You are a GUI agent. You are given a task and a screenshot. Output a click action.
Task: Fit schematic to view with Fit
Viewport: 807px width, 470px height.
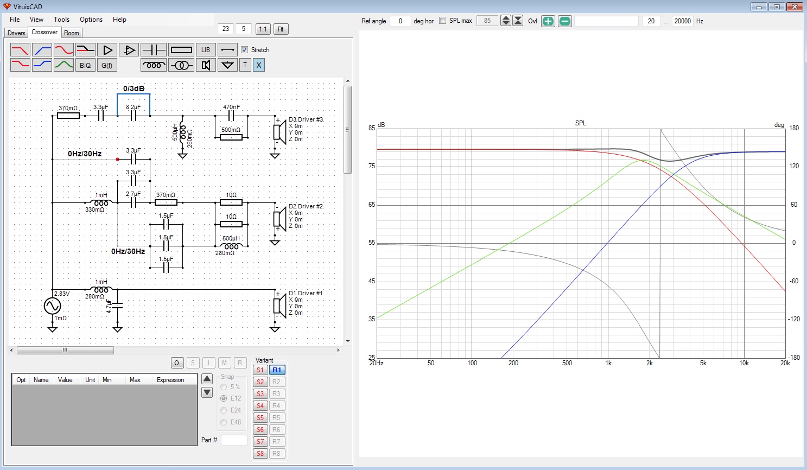click(x=281, y=29)
